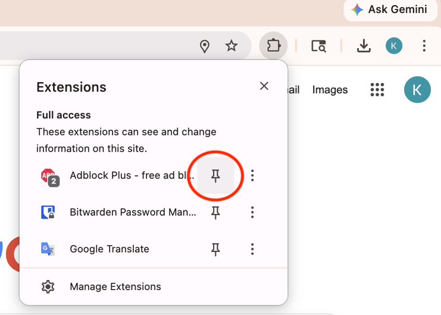
Task: Close the Extensions popup
Action: pos(264,86)
